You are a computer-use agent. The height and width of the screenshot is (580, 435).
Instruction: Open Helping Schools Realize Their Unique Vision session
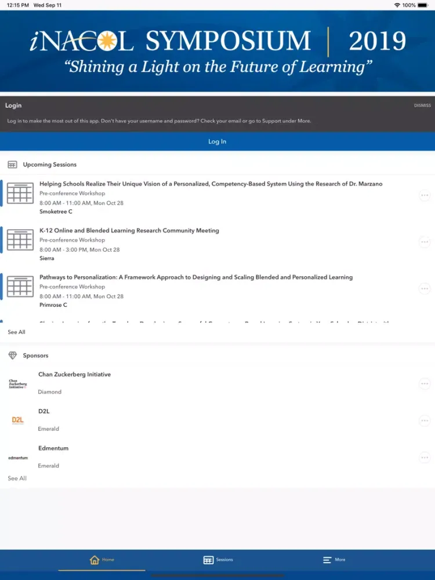(x=211, y=184)
